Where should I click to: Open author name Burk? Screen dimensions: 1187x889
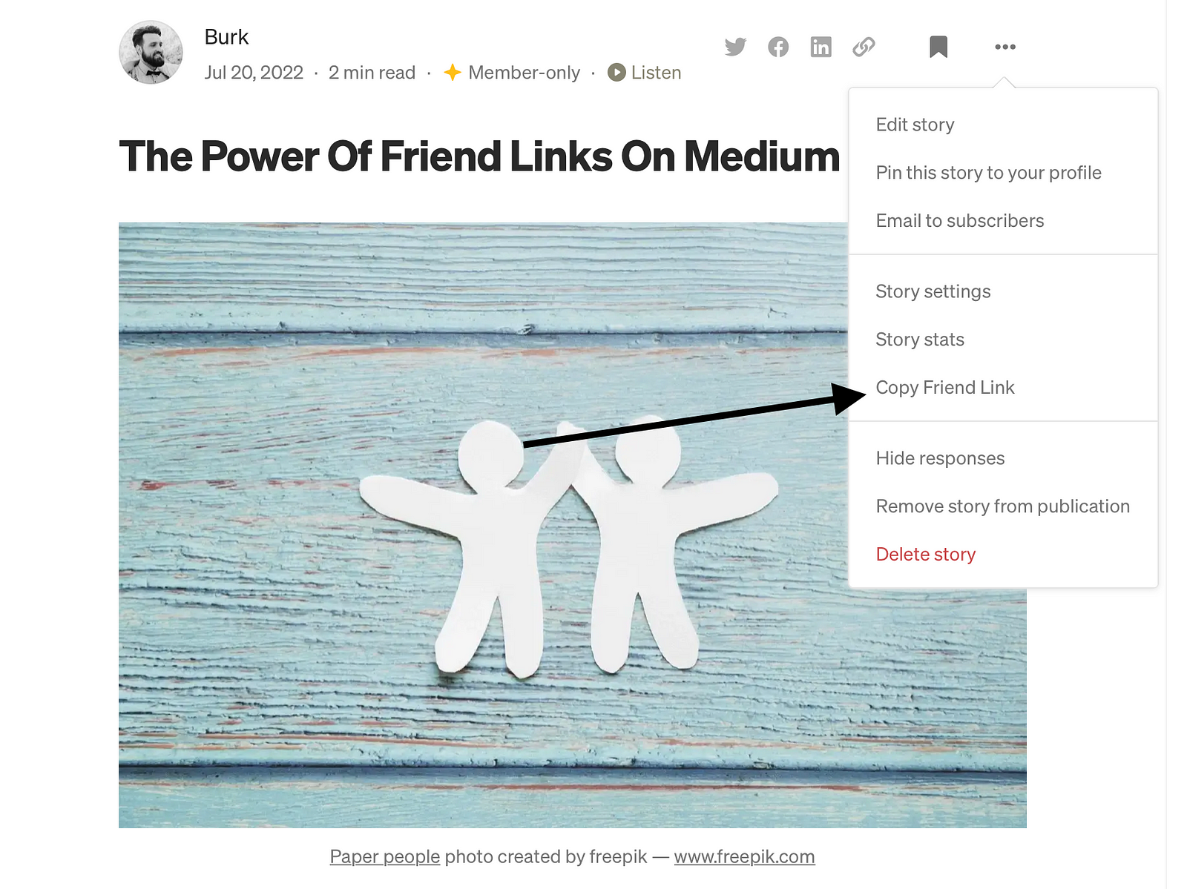[x=226, y=37]
